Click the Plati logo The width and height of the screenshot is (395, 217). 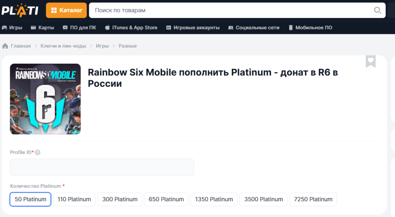pos(20,10)
